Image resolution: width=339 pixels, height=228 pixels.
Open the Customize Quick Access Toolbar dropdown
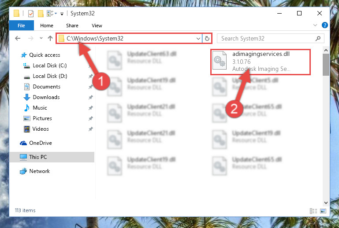pyautogui.click(x=62, y=14)
